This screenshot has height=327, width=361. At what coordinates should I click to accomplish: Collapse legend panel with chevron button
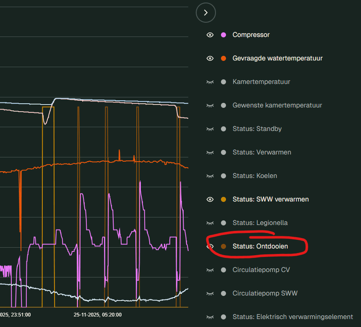pos(206,13)
